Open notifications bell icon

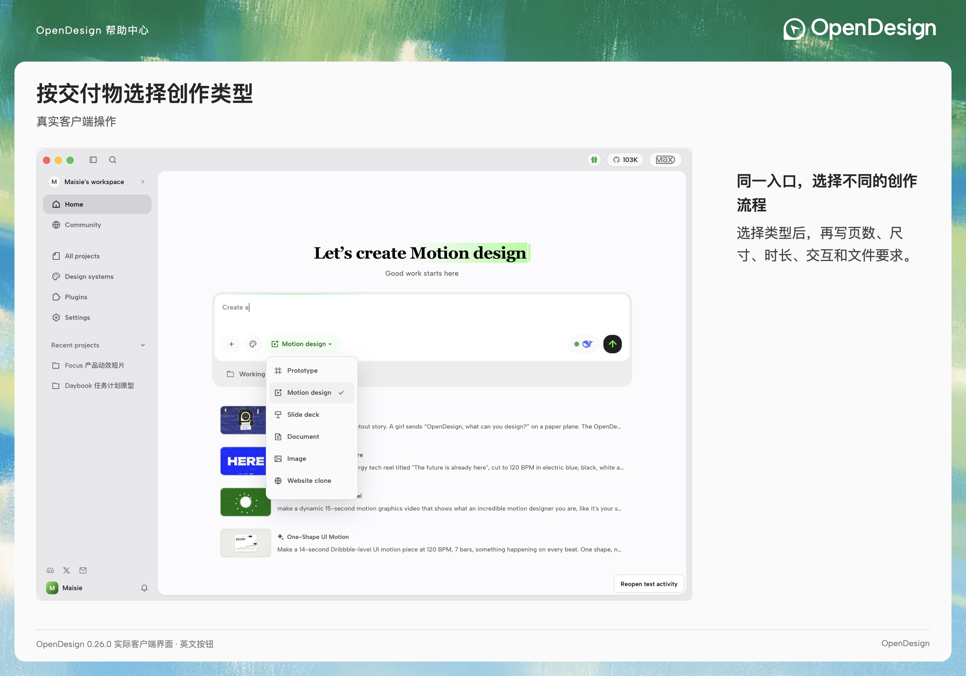144,588
